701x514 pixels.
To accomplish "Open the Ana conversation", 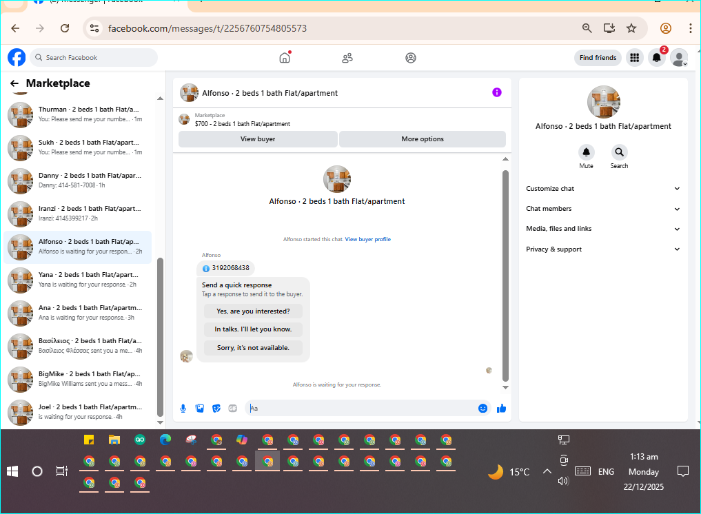I will (78, 313).
